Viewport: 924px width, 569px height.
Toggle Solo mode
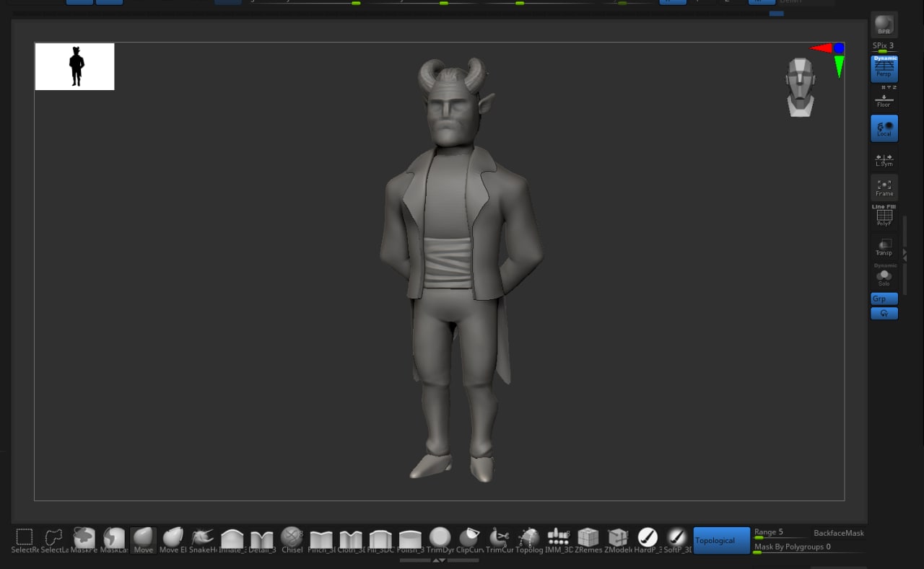(x=884, y=275)
